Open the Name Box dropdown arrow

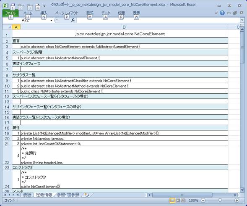(51, 20)
